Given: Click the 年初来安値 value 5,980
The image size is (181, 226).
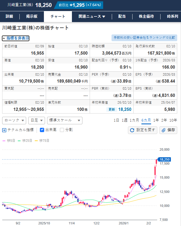Looking at the screenshot, I should pyautogui.click(x=170, y=110).
